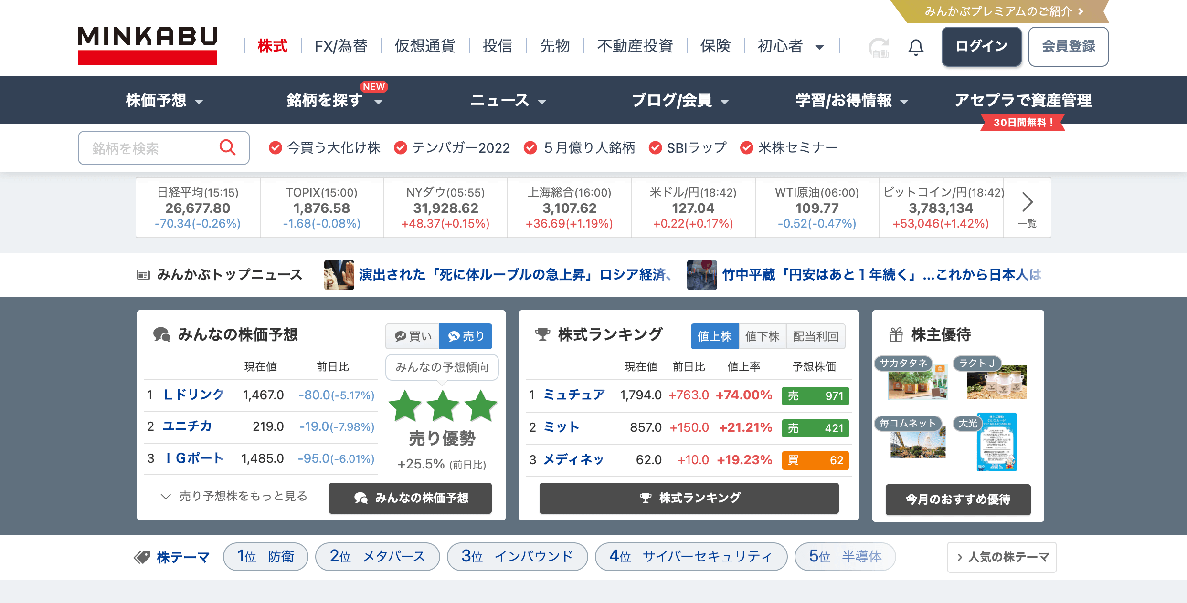Select the 売り forecast toggle
The width and height of the screenshot is (1187, 603).
point(466,336)
